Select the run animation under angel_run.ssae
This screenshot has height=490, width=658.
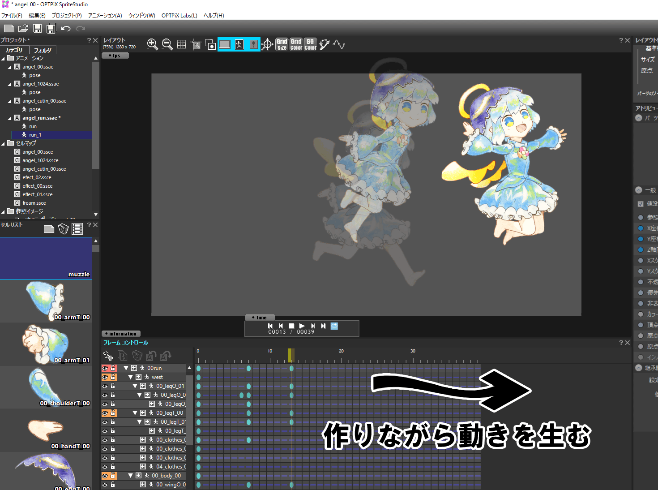33,126
